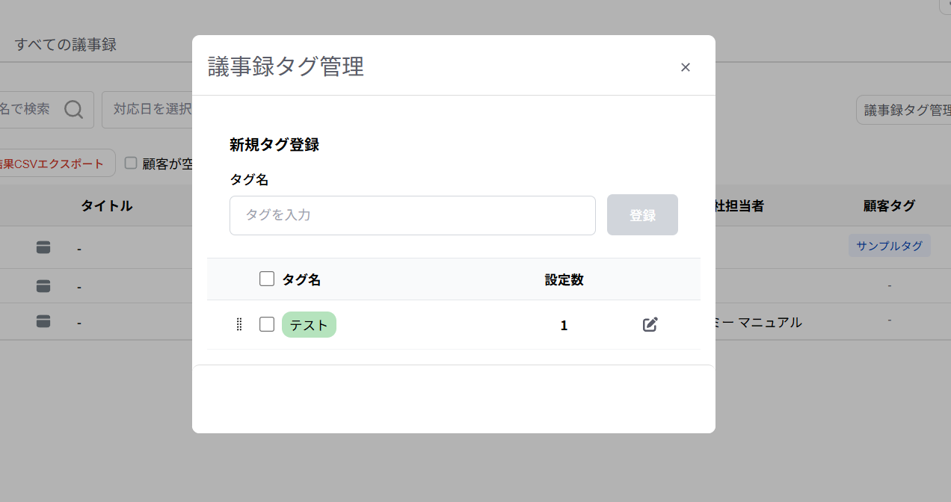Screen dimensions: 951x502
Task: Check the テスト tag checkbox
Action: click(x=267, y=324)
